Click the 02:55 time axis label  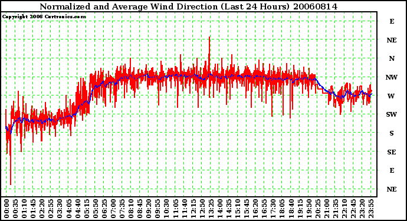click(x=51, y=209)
